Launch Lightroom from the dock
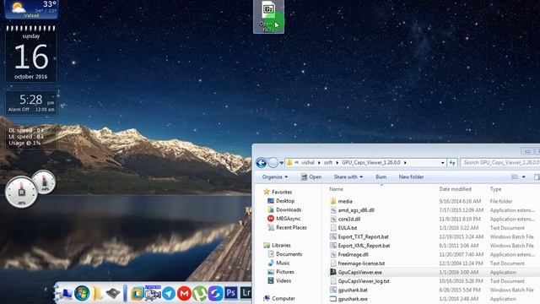The image size is (540, 304). click(x=246, y=293)
